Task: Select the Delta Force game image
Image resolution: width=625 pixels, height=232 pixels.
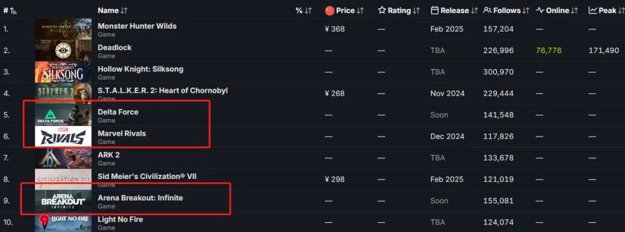Action: (63, 116)
